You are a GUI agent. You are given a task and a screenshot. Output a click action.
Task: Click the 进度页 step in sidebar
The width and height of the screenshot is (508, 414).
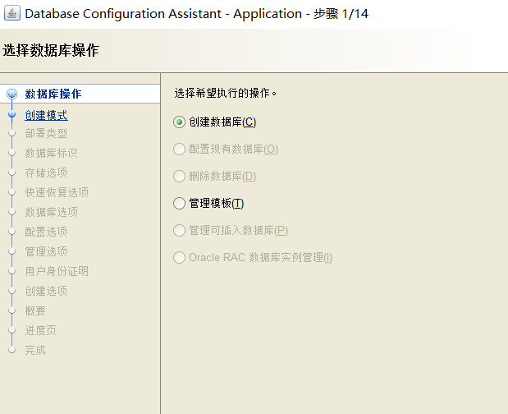coord(40,330)
